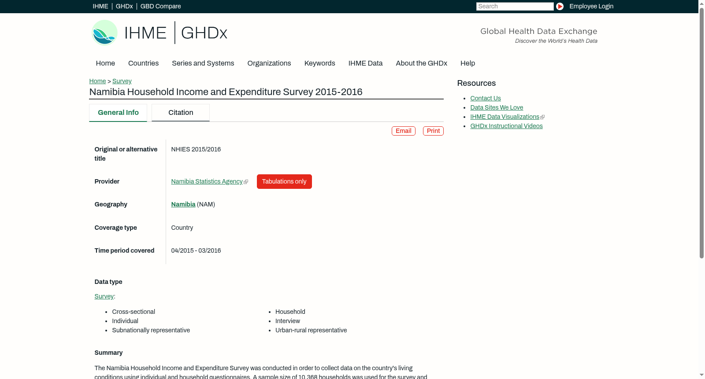Click the 04/2015 - 03/2016 time period value

click(x=196, y=250)
